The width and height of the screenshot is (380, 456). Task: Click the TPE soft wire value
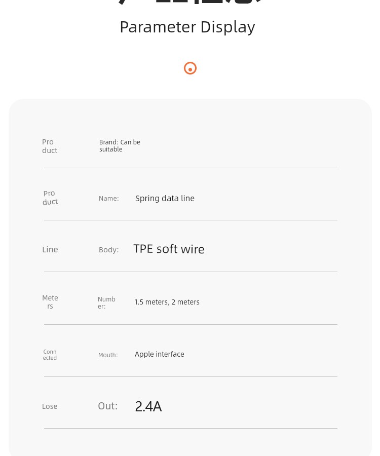click(x=169, y=249)
